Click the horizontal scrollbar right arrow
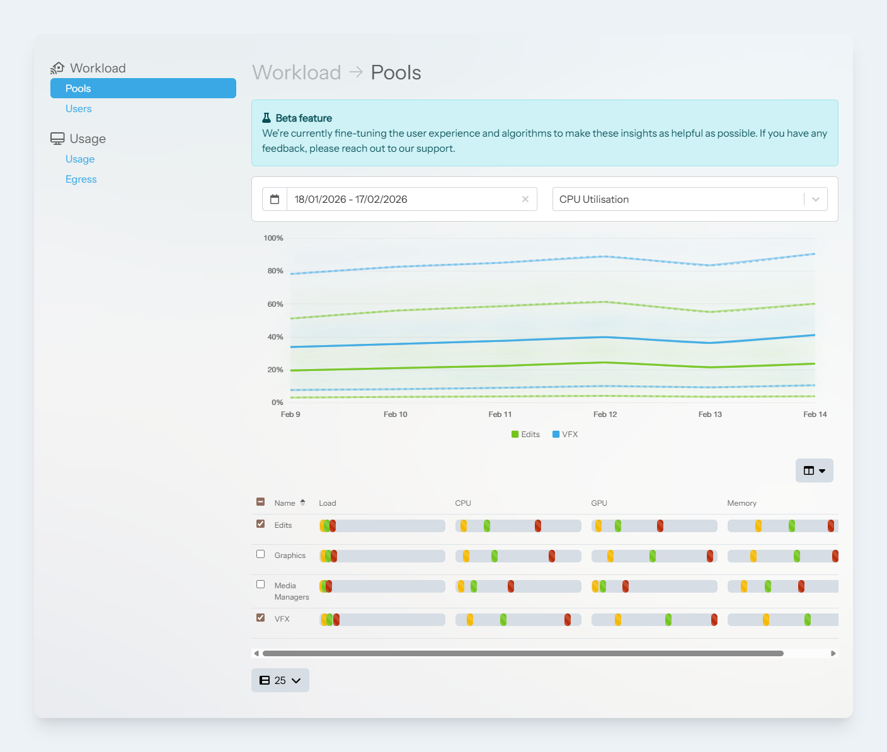The width and height of the screenshot is (887, 752). pos(833,654)
